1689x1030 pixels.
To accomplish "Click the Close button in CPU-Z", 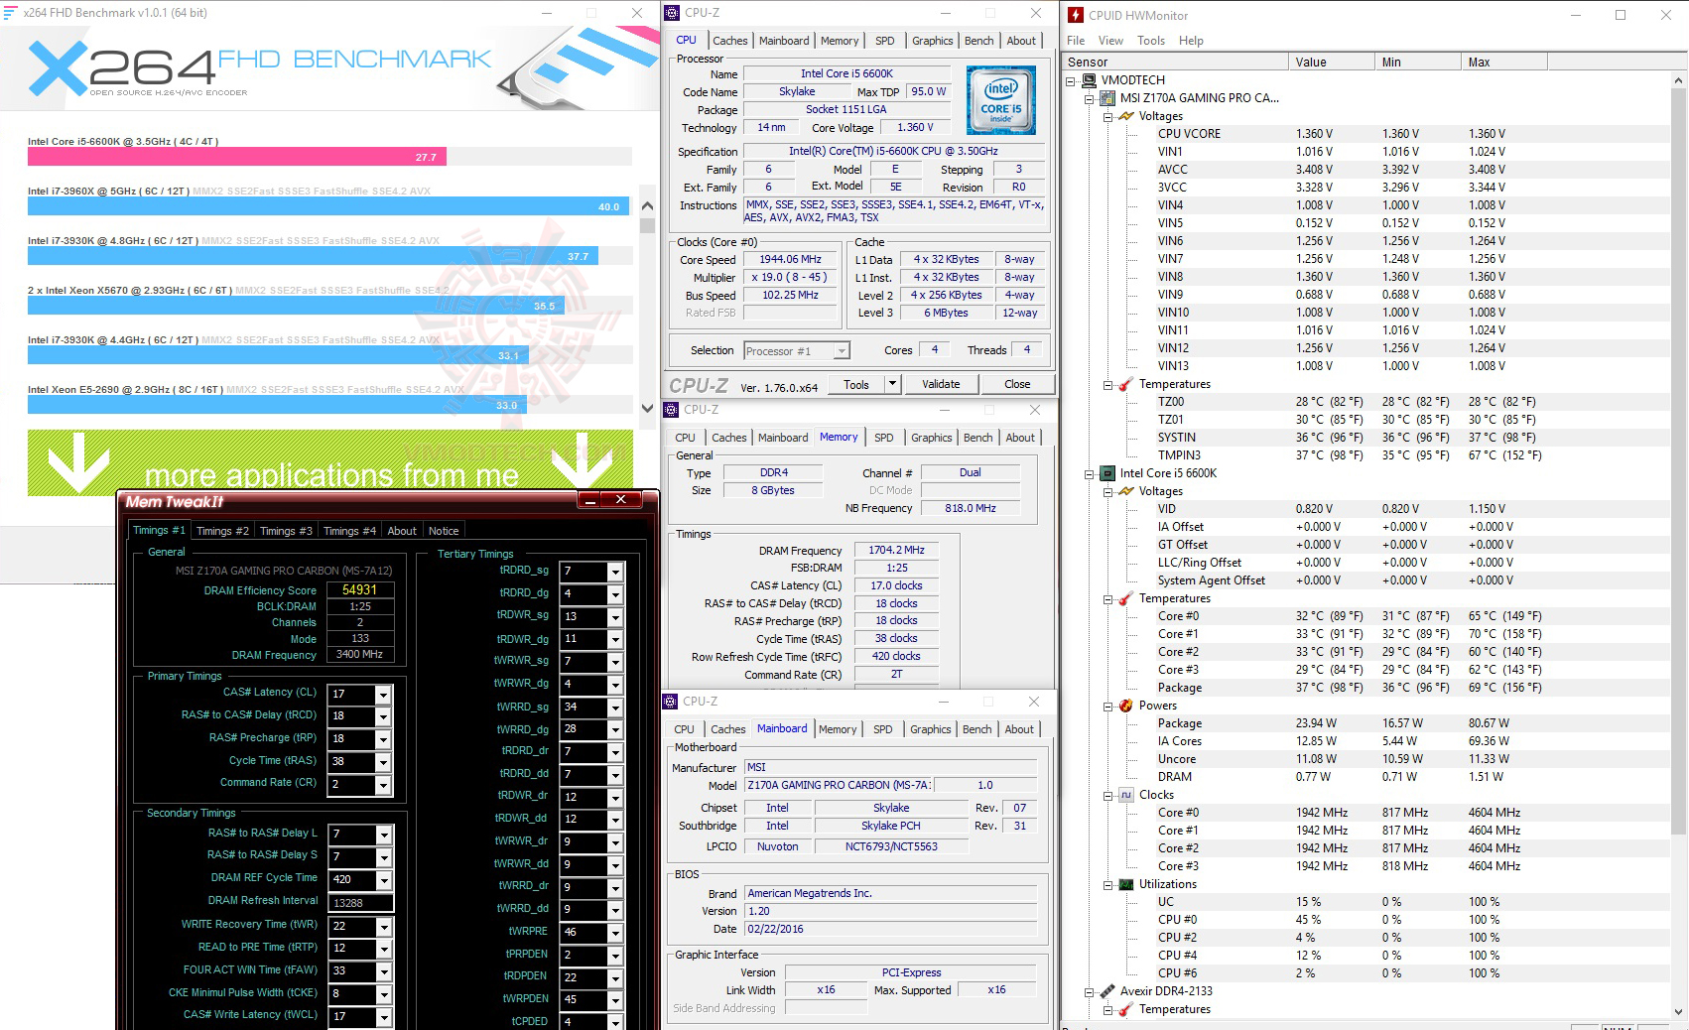I will (x=1017, y=384).
